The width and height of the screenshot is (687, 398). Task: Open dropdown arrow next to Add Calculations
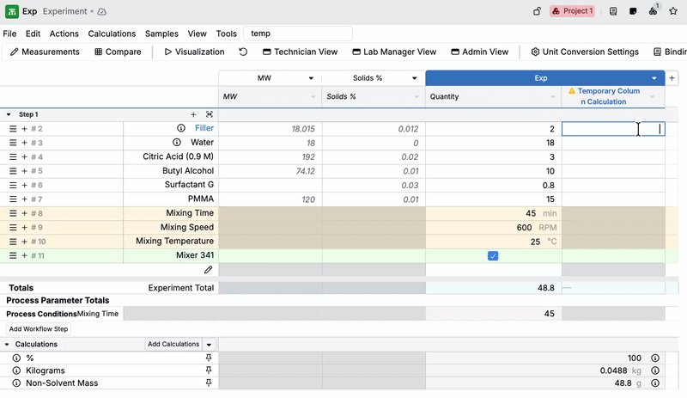[209, 345]
